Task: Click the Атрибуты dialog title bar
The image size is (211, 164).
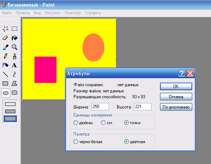Action: [x=122, y=73]
